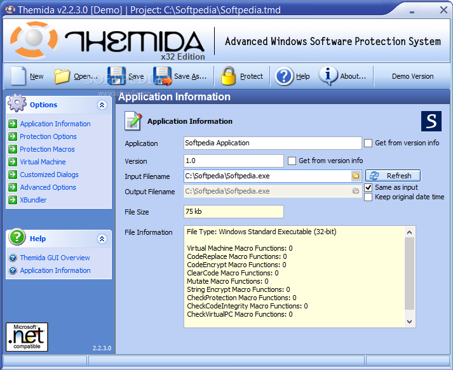Open Protection Macros page
The image size is (453, 370).
[x=47, y=149]
